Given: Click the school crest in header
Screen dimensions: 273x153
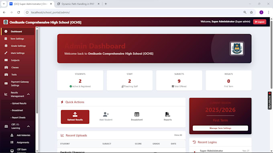Looking at the screenshot, I should click(6, 22).
